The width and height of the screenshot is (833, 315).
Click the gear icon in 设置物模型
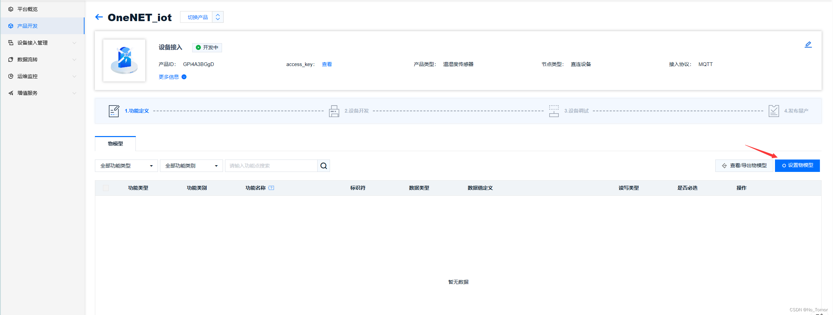[x=784, y=166]
